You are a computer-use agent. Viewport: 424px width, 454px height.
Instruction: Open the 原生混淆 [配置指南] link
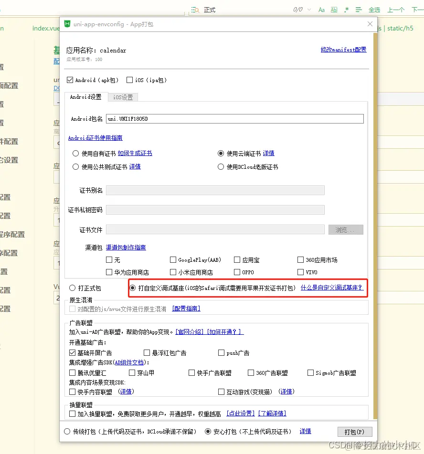pos(186,309)
